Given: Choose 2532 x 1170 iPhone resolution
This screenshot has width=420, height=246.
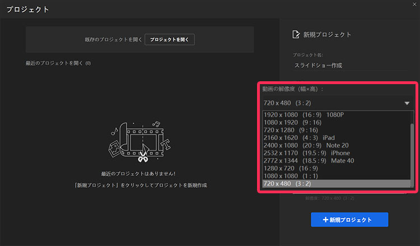Looking at the screenshot, I should coord(306,154).
